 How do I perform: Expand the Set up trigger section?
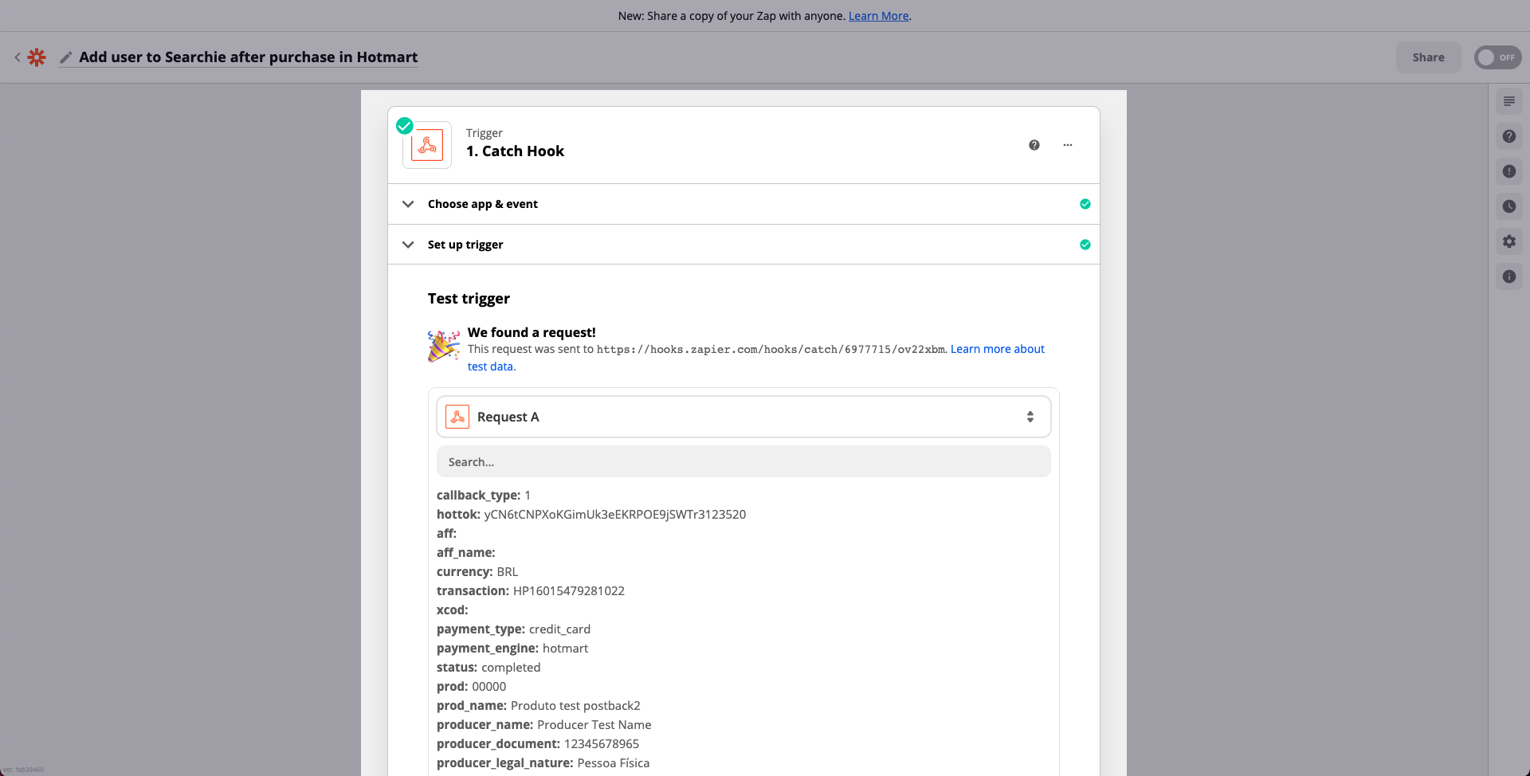743,245
